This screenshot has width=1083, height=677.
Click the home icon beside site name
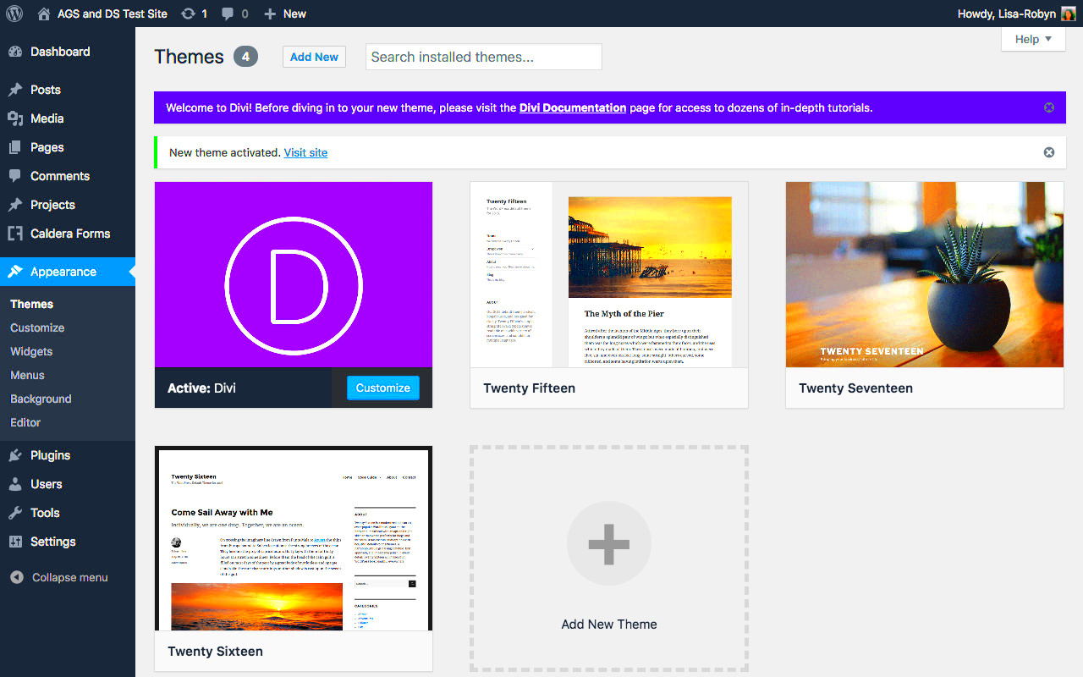pos(44,14)
